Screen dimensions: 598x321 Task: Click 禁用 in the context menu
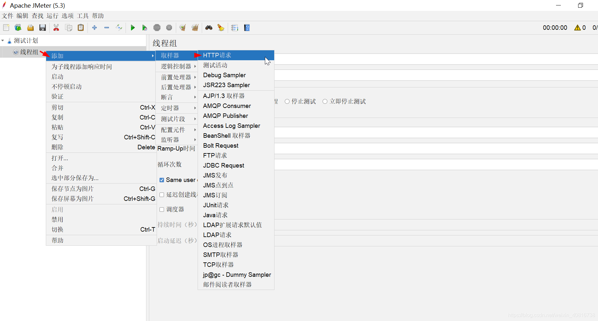click(x=101, y=219)
